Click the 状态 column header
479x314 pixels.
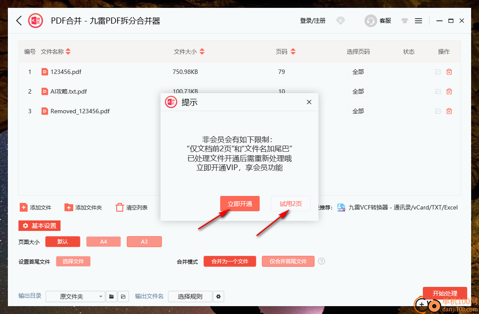409,52
